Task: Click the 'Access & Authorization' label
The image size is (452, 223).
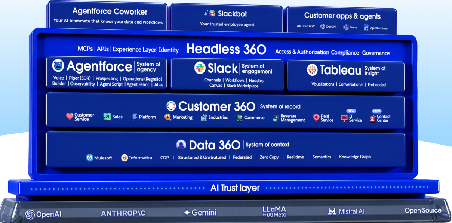Action: click(x=302, y=52)
